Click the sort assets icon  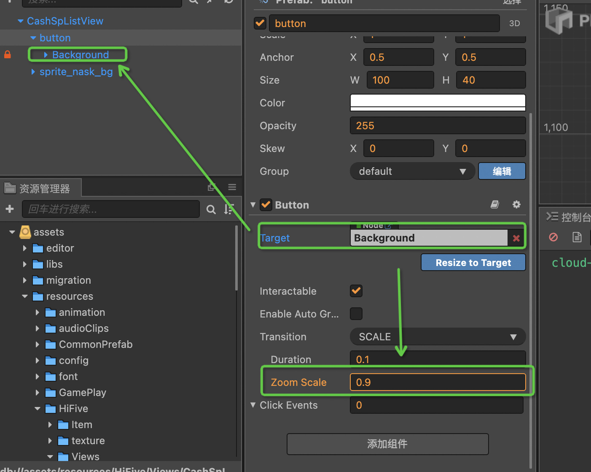229,209
